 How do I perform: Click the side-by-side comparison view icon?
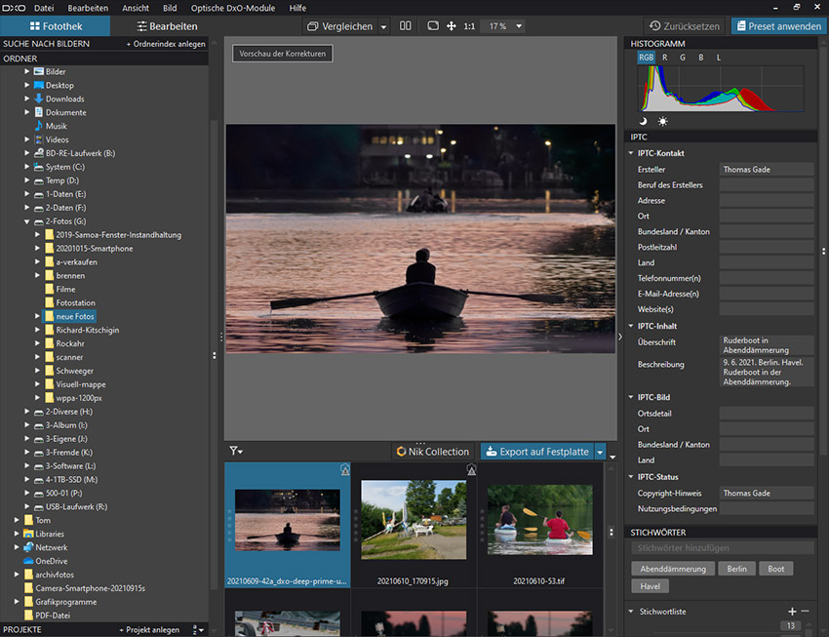click(406, 26)
